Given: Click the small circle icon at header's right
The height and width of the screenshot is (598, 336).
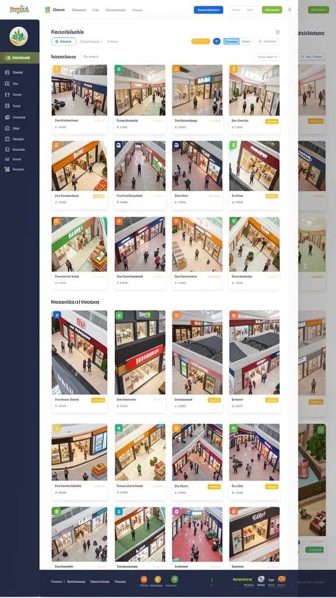Looking at the screenshot, I should [277, 32].
